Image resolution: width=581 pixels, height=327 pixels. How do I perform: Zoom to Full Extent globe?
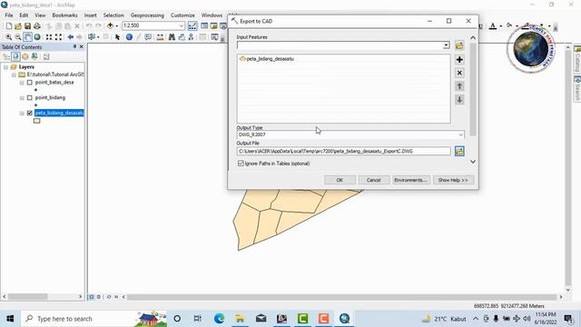pos(37,37)
